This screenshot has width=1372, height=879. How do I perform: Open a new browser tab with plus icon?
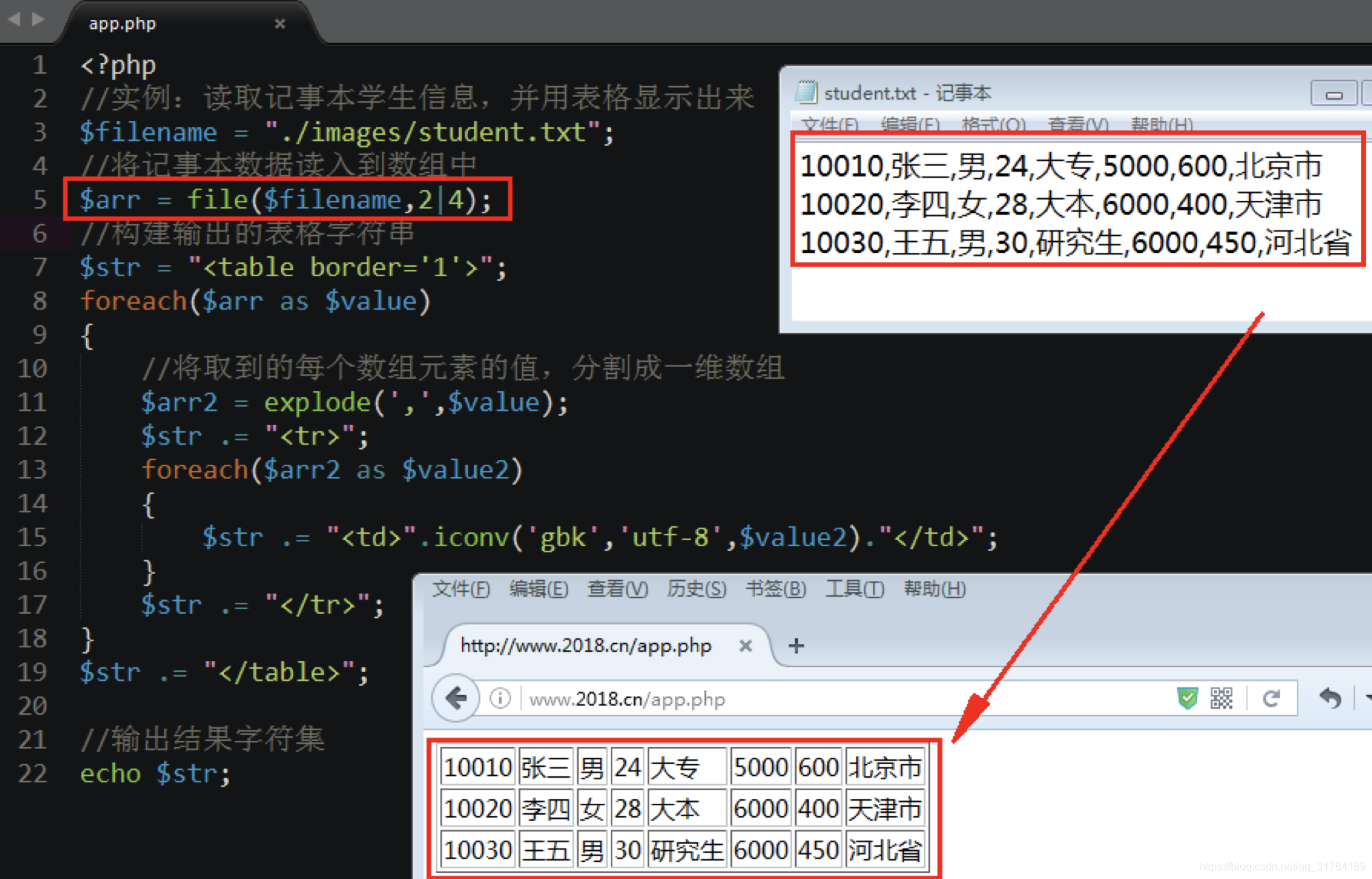796,645
